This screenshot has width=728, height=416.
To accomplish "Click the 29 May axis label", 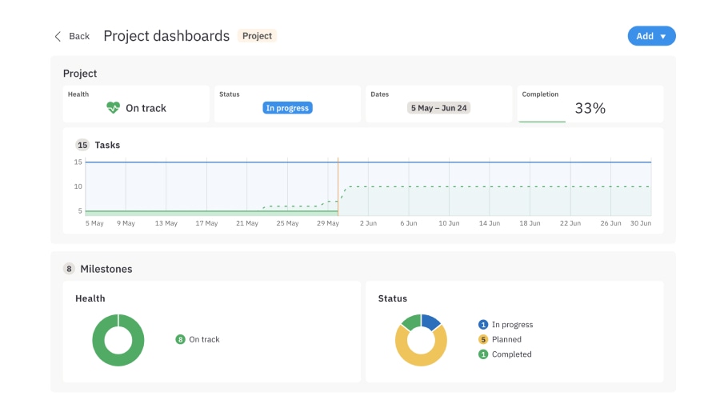I will tap(328, 223).
